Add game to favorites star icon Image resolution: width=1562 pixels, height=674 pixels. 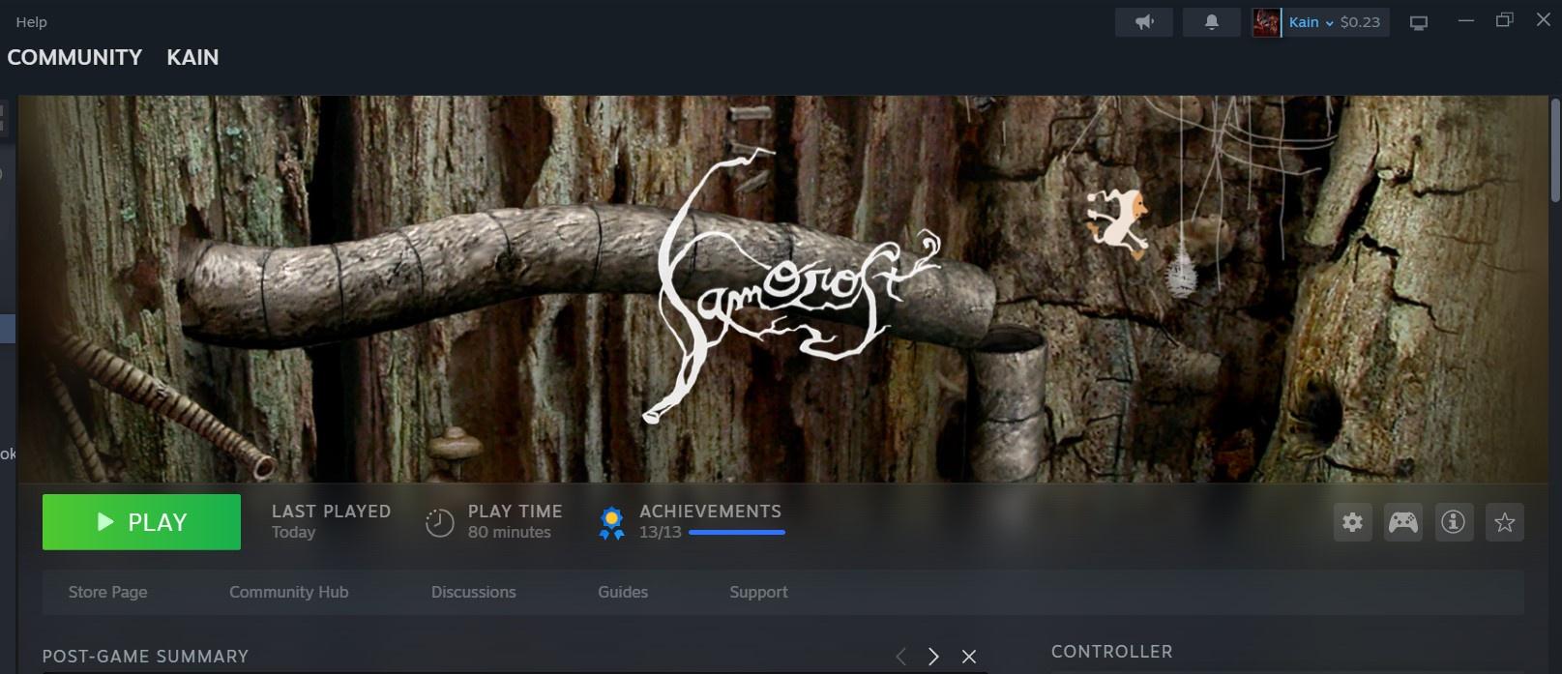point(1504,522)
